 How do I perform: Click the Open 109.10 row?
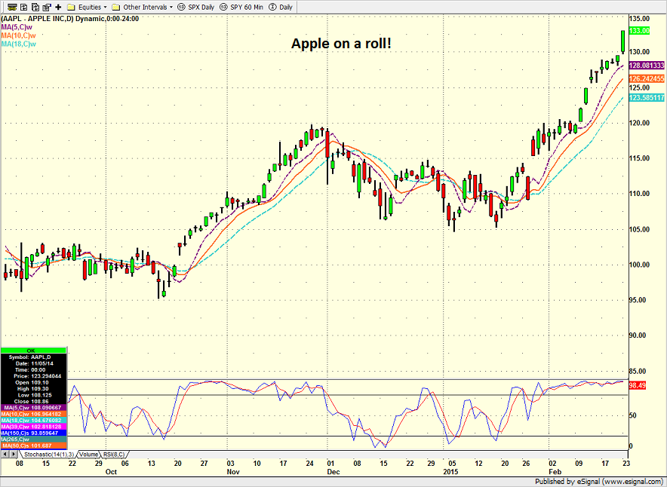[33, 382]
